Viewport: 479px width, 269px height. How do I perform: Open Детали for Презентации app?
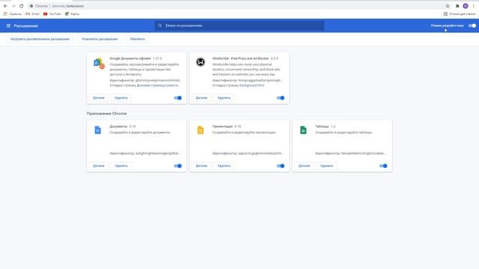tap(201, 166)
